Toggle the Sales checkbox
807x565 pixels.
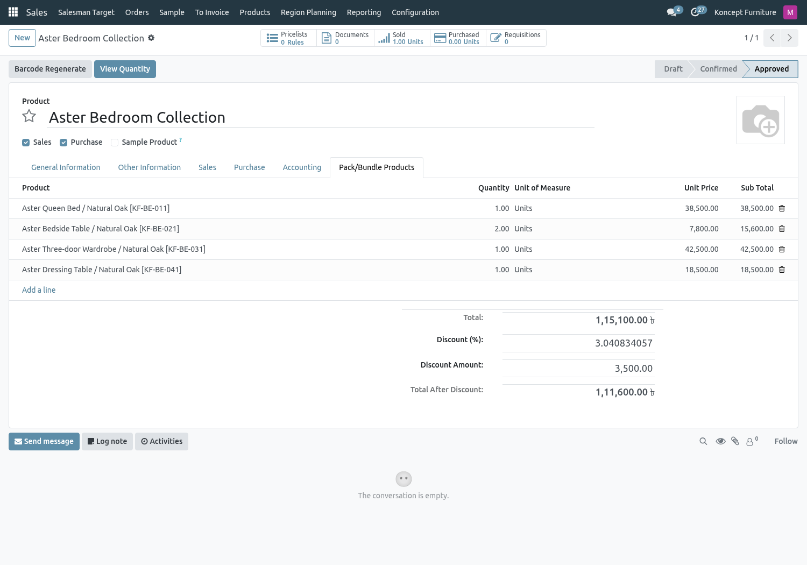click(26, 143)
